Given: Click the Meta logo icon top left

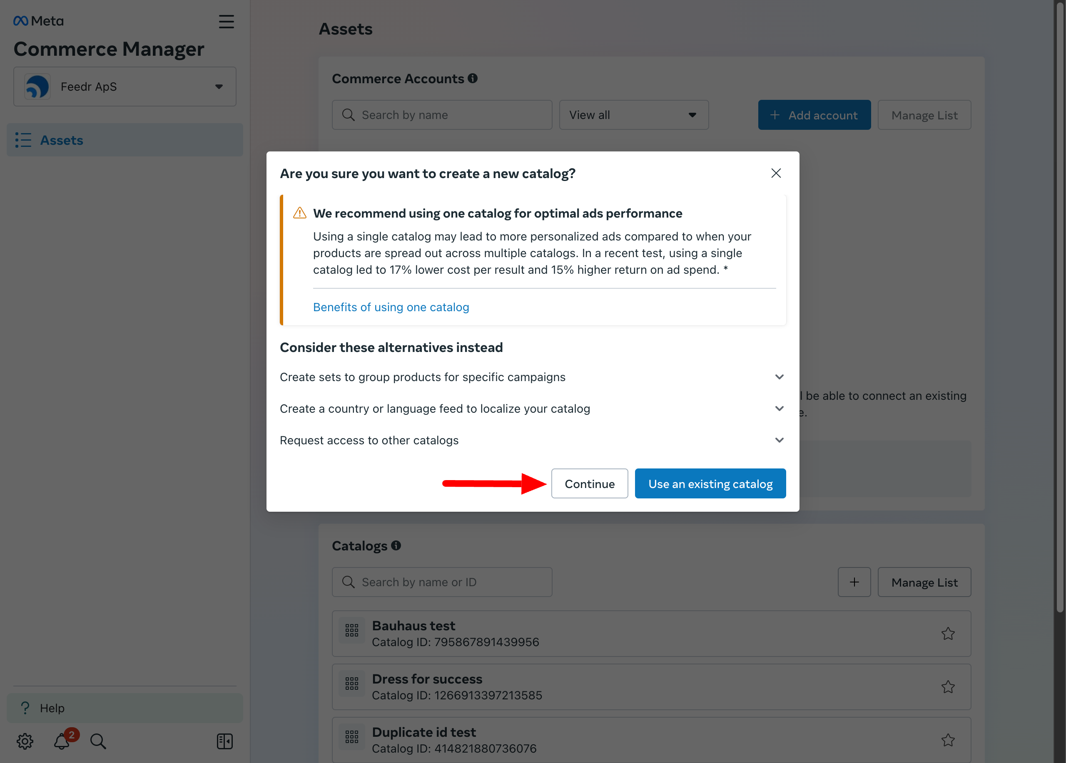Looking at the screenshot, I should (x=21, y=21).
